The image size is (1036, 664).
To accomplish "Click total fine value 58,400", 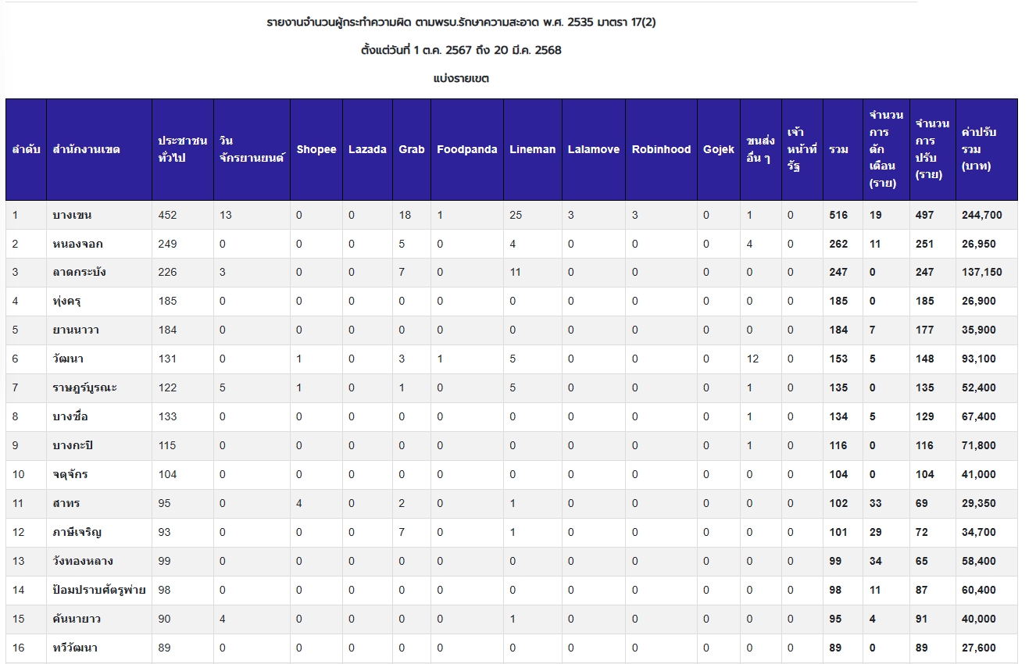I will (x=979, y=561).
